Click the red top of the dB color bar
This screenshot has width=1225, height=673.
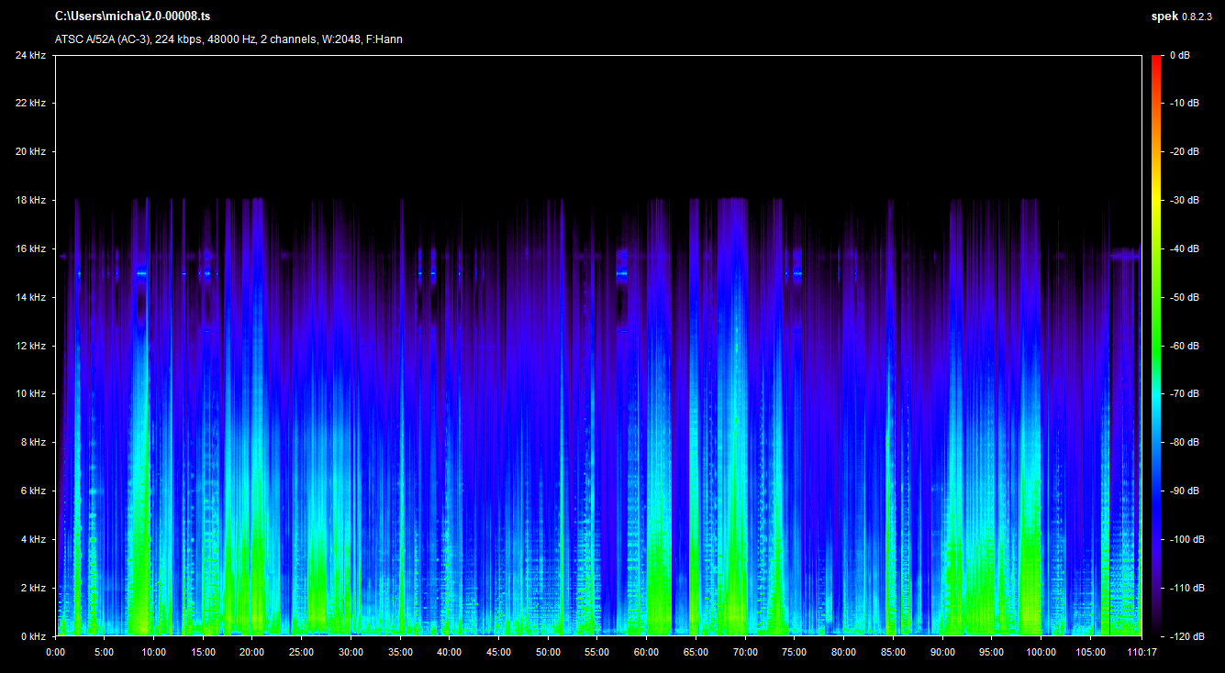pos(1156,61)
